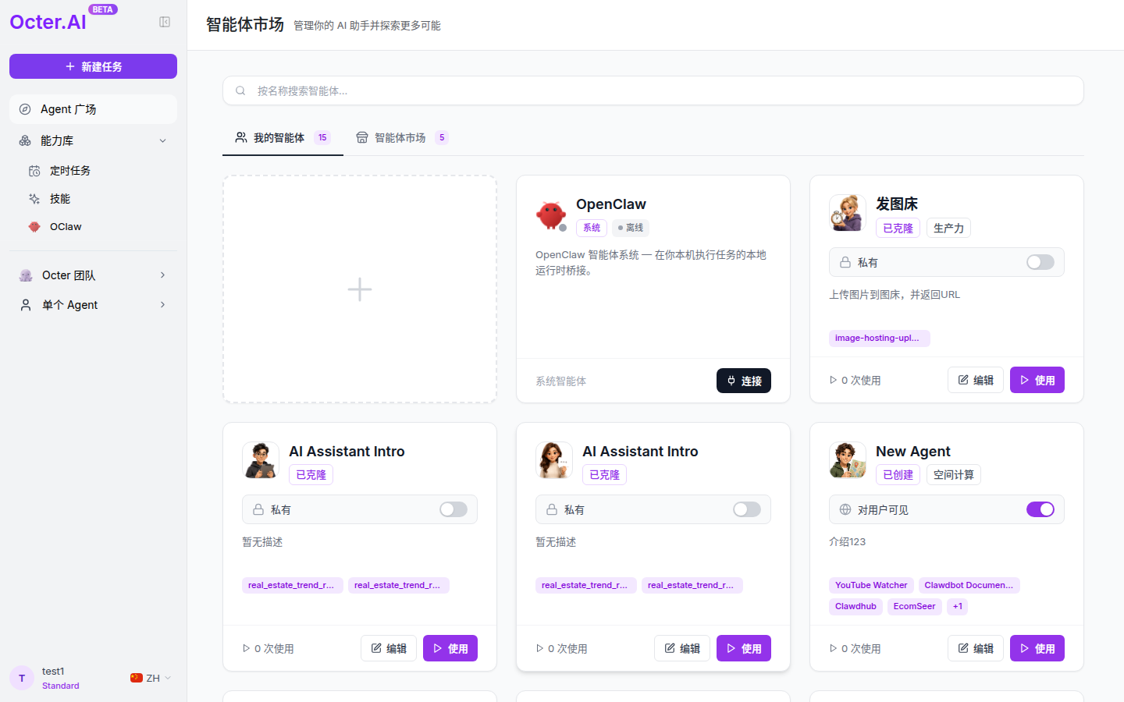1124x702 pixels.
Task: Click the China flag icon
Action: (x=137, y=678)
